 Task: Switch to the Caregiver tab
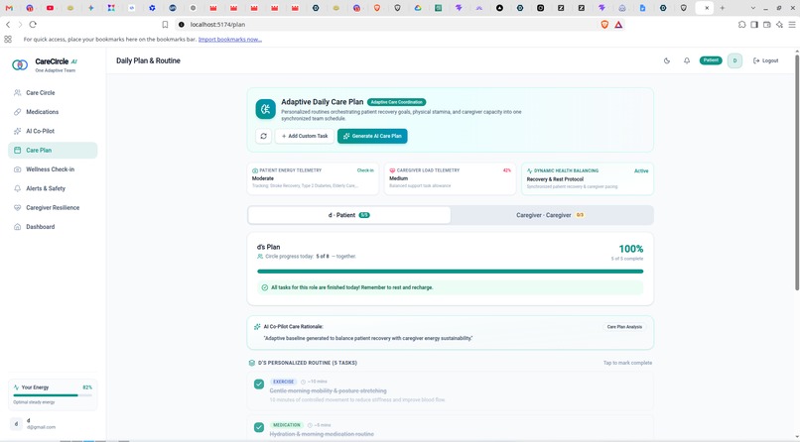pos(551,215)
